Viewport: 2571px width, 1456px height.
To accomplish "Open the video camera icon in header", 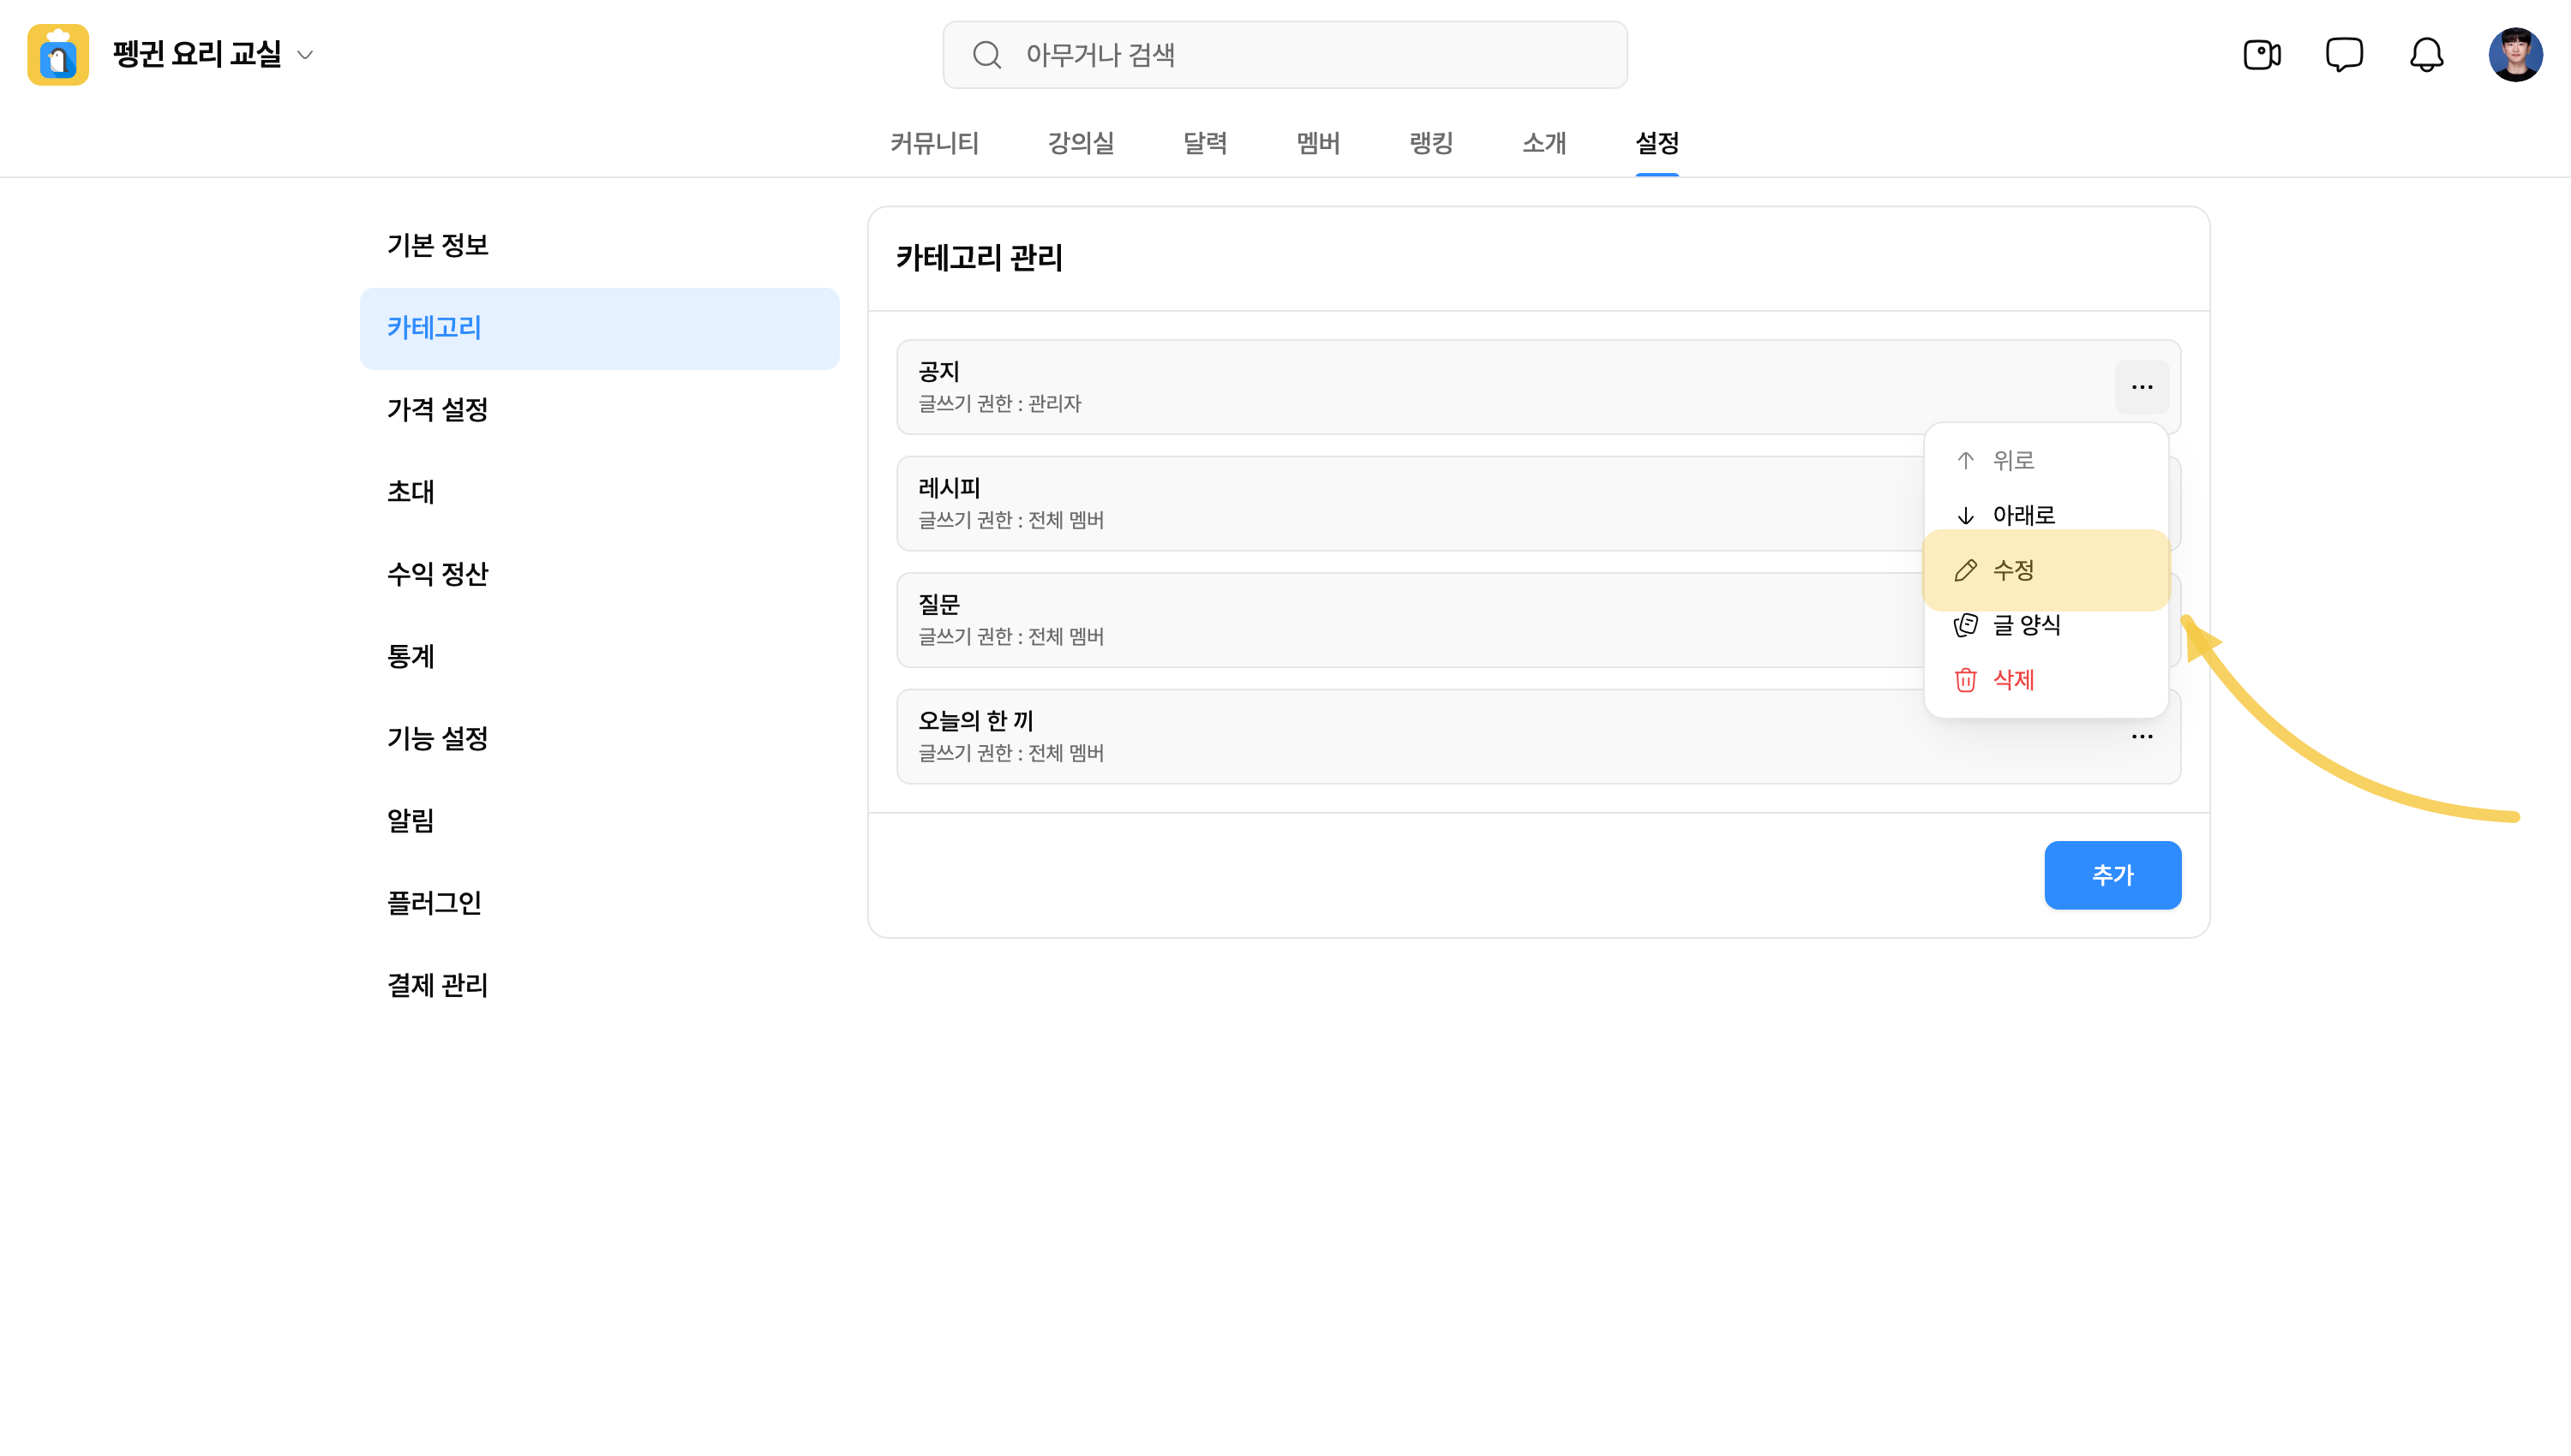I will (2261, 54).
